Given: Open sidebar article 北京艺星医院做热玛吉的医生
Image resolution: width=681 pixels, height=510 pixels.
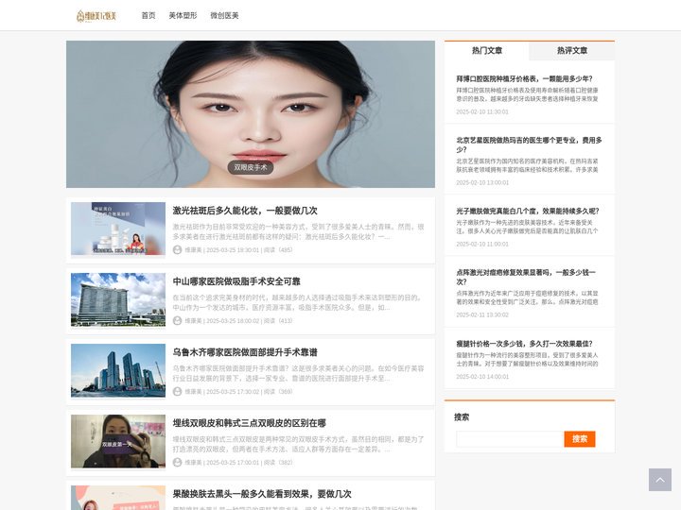Looking at the screenshot, I should point(529,144).
